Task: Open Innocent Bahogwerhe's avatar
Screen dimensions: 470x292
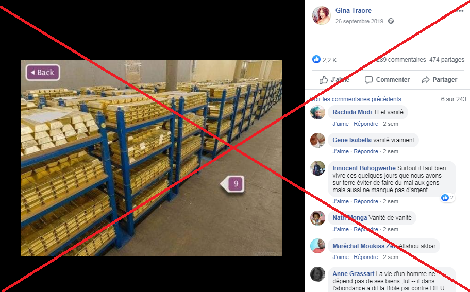Action: (317, 168)
